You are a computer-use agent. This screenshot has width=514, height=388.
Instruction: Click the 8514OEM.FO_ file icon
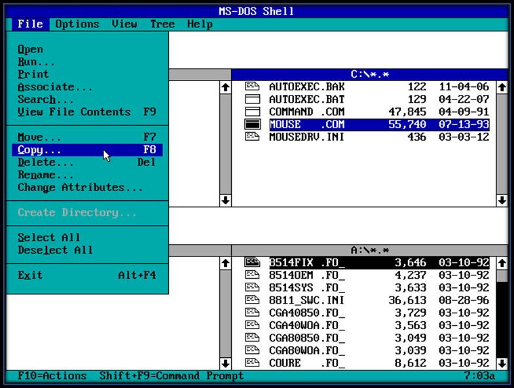(x=252, y=275)
